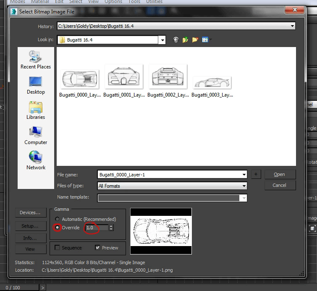Uncheck the Preview checkbox
Screen dimensions: 317x291
pos(98,248)
